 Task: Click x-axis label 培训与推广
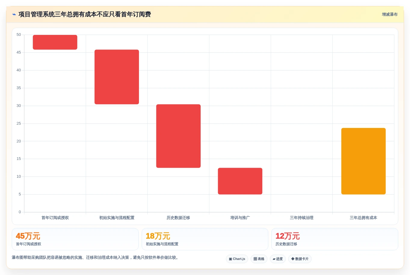point(240,218)
